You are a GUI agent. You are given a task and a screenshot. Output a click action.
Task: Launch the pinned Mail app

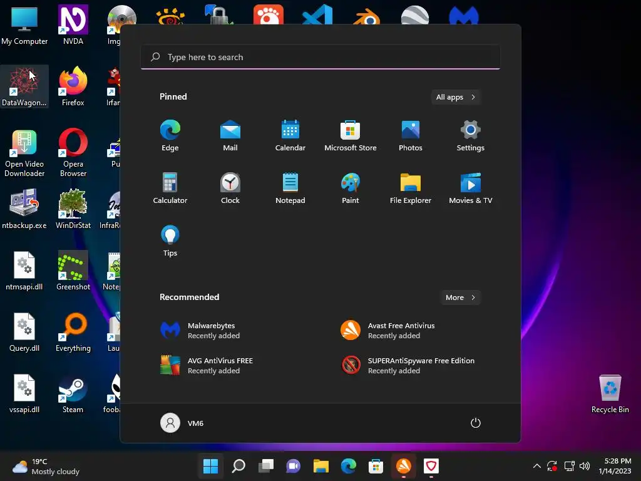pyautogui.click(x=230, y=136)
